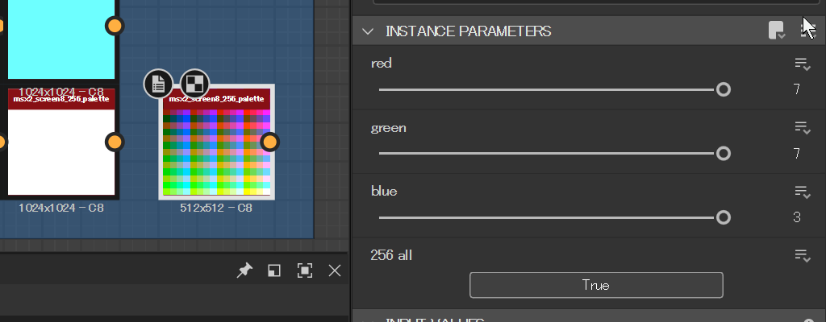The image size is (826, 322).
Task: Maximize the lower panel with the fullscreen icon
Action: point(305,271)
